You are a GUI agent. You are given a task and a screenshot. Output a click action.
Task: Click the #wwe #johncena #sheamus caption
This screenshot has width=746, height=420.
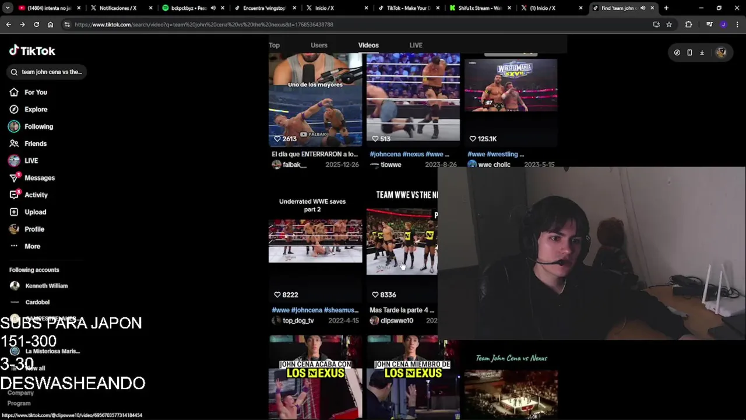coord(315,310)
